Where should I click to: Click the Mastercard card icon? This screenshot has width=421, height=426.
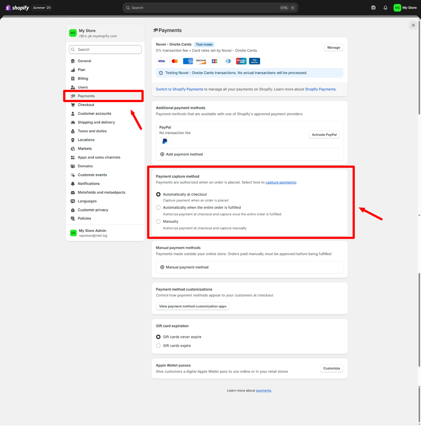coord(175,61)
